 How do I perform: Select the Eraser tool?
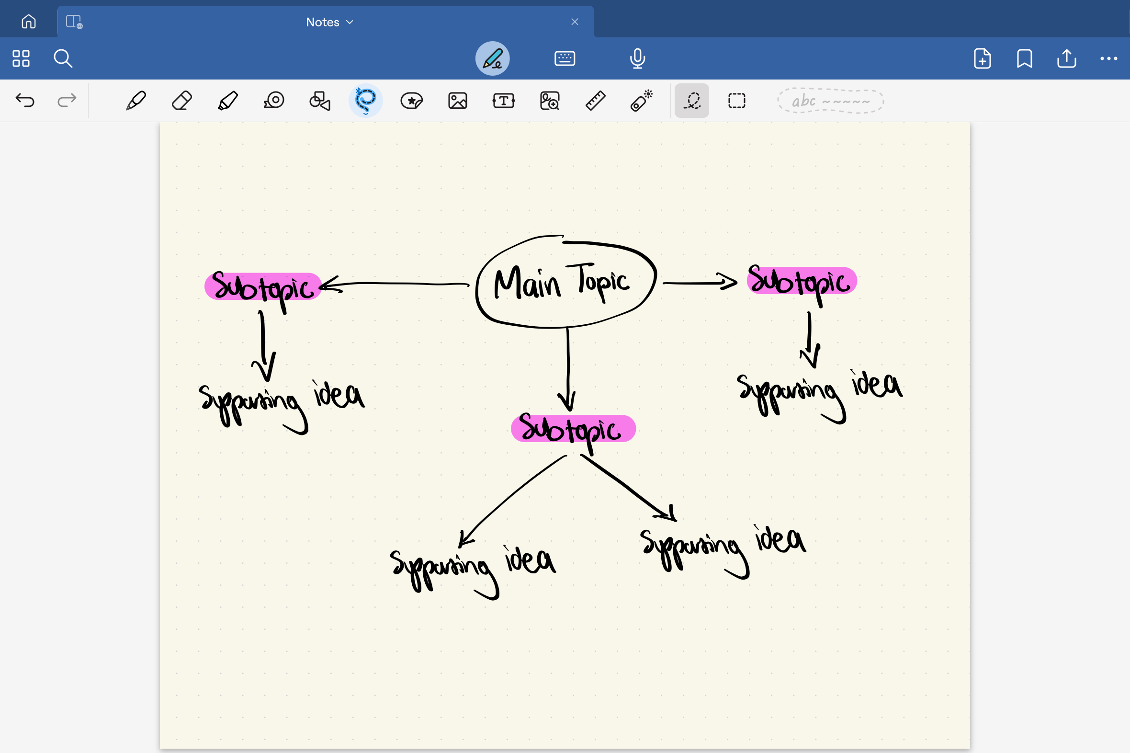pos(182,101)
